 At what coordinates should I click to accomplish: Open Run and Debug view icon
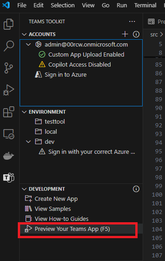[9, 90]
